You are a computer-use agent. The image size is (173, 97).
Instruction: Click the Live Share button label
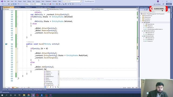tap(158, 4)
